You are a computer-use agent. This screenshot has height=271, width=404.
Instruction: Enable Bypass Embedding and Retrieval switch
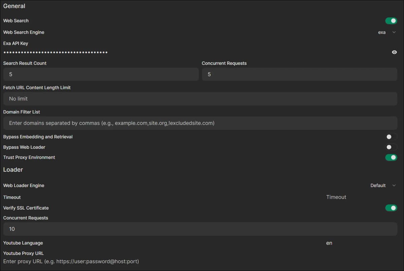pyautogui.click(x=391, y=137)
